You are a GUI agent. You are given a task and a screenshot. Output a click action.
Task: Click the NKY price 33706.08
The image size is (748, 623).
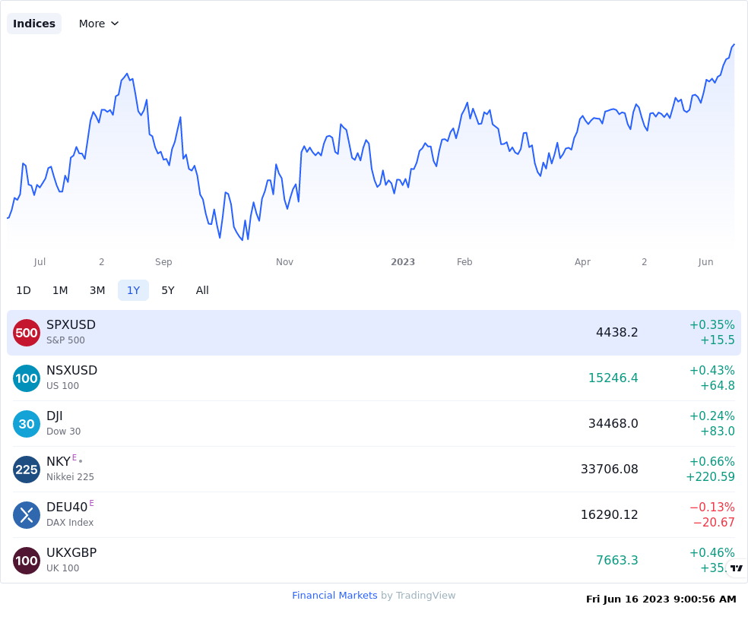coord(609,469)
